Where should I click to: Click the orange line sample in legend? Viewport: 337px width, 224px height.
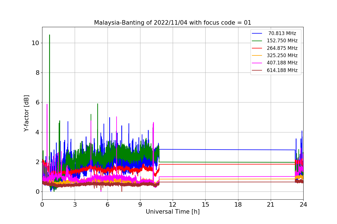coord(257,55)
